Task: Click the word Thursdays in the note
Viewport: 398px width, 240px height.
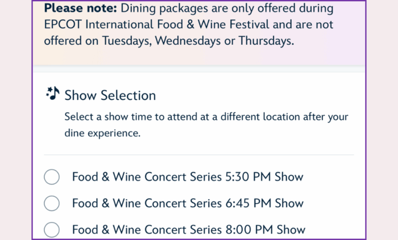Action: [x=266, y=41]
